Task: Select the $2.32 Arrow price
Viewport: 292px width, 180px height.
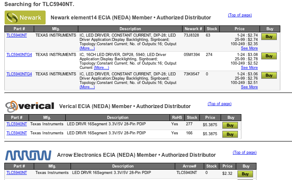Action: point(227,174)
